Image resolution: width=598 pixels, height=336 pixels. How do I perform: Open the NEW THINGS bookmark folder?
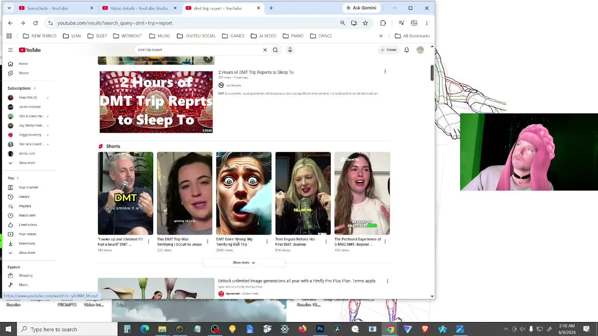pos(40,36)
